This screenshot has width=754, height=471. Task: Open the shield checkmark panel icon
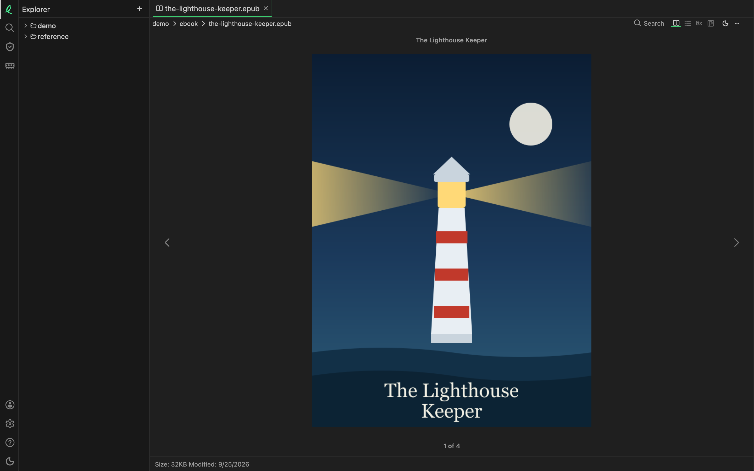tap(10, 47)
